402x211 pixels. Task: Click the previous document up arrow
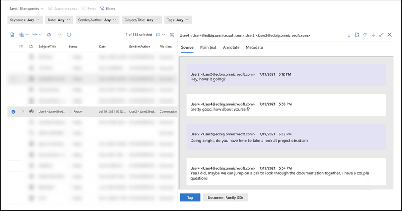[365, 35]
